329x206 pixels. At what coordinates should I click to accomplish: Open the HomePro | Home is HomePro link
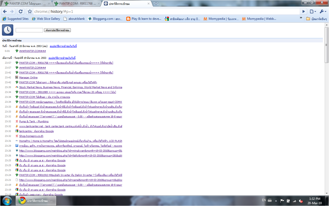click(71, 141)
